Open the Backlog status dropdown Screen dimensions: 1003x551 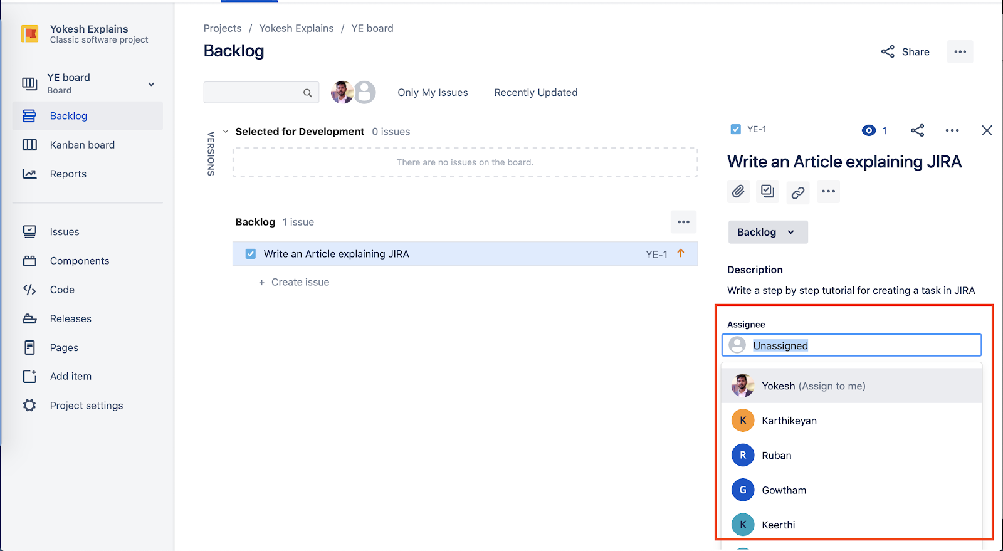[768, 232]
